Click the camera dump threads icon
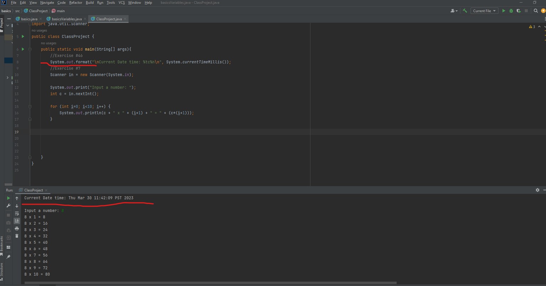Screen dimensions: 546x286 click(x=9, y=223)
